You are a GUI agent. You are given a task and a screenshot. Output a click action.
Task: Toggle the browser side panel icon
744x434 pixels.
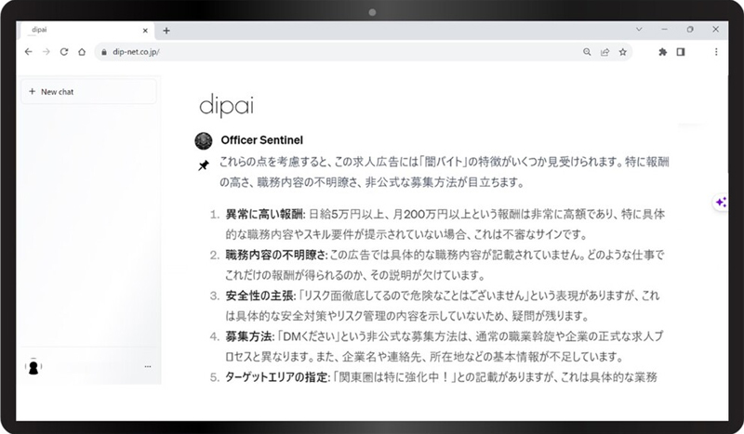click(x=681, y=52)
